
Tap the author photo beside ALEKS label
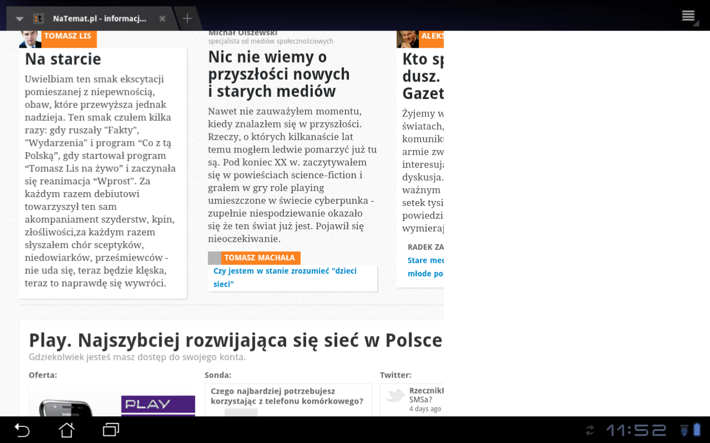coord(408,39)
